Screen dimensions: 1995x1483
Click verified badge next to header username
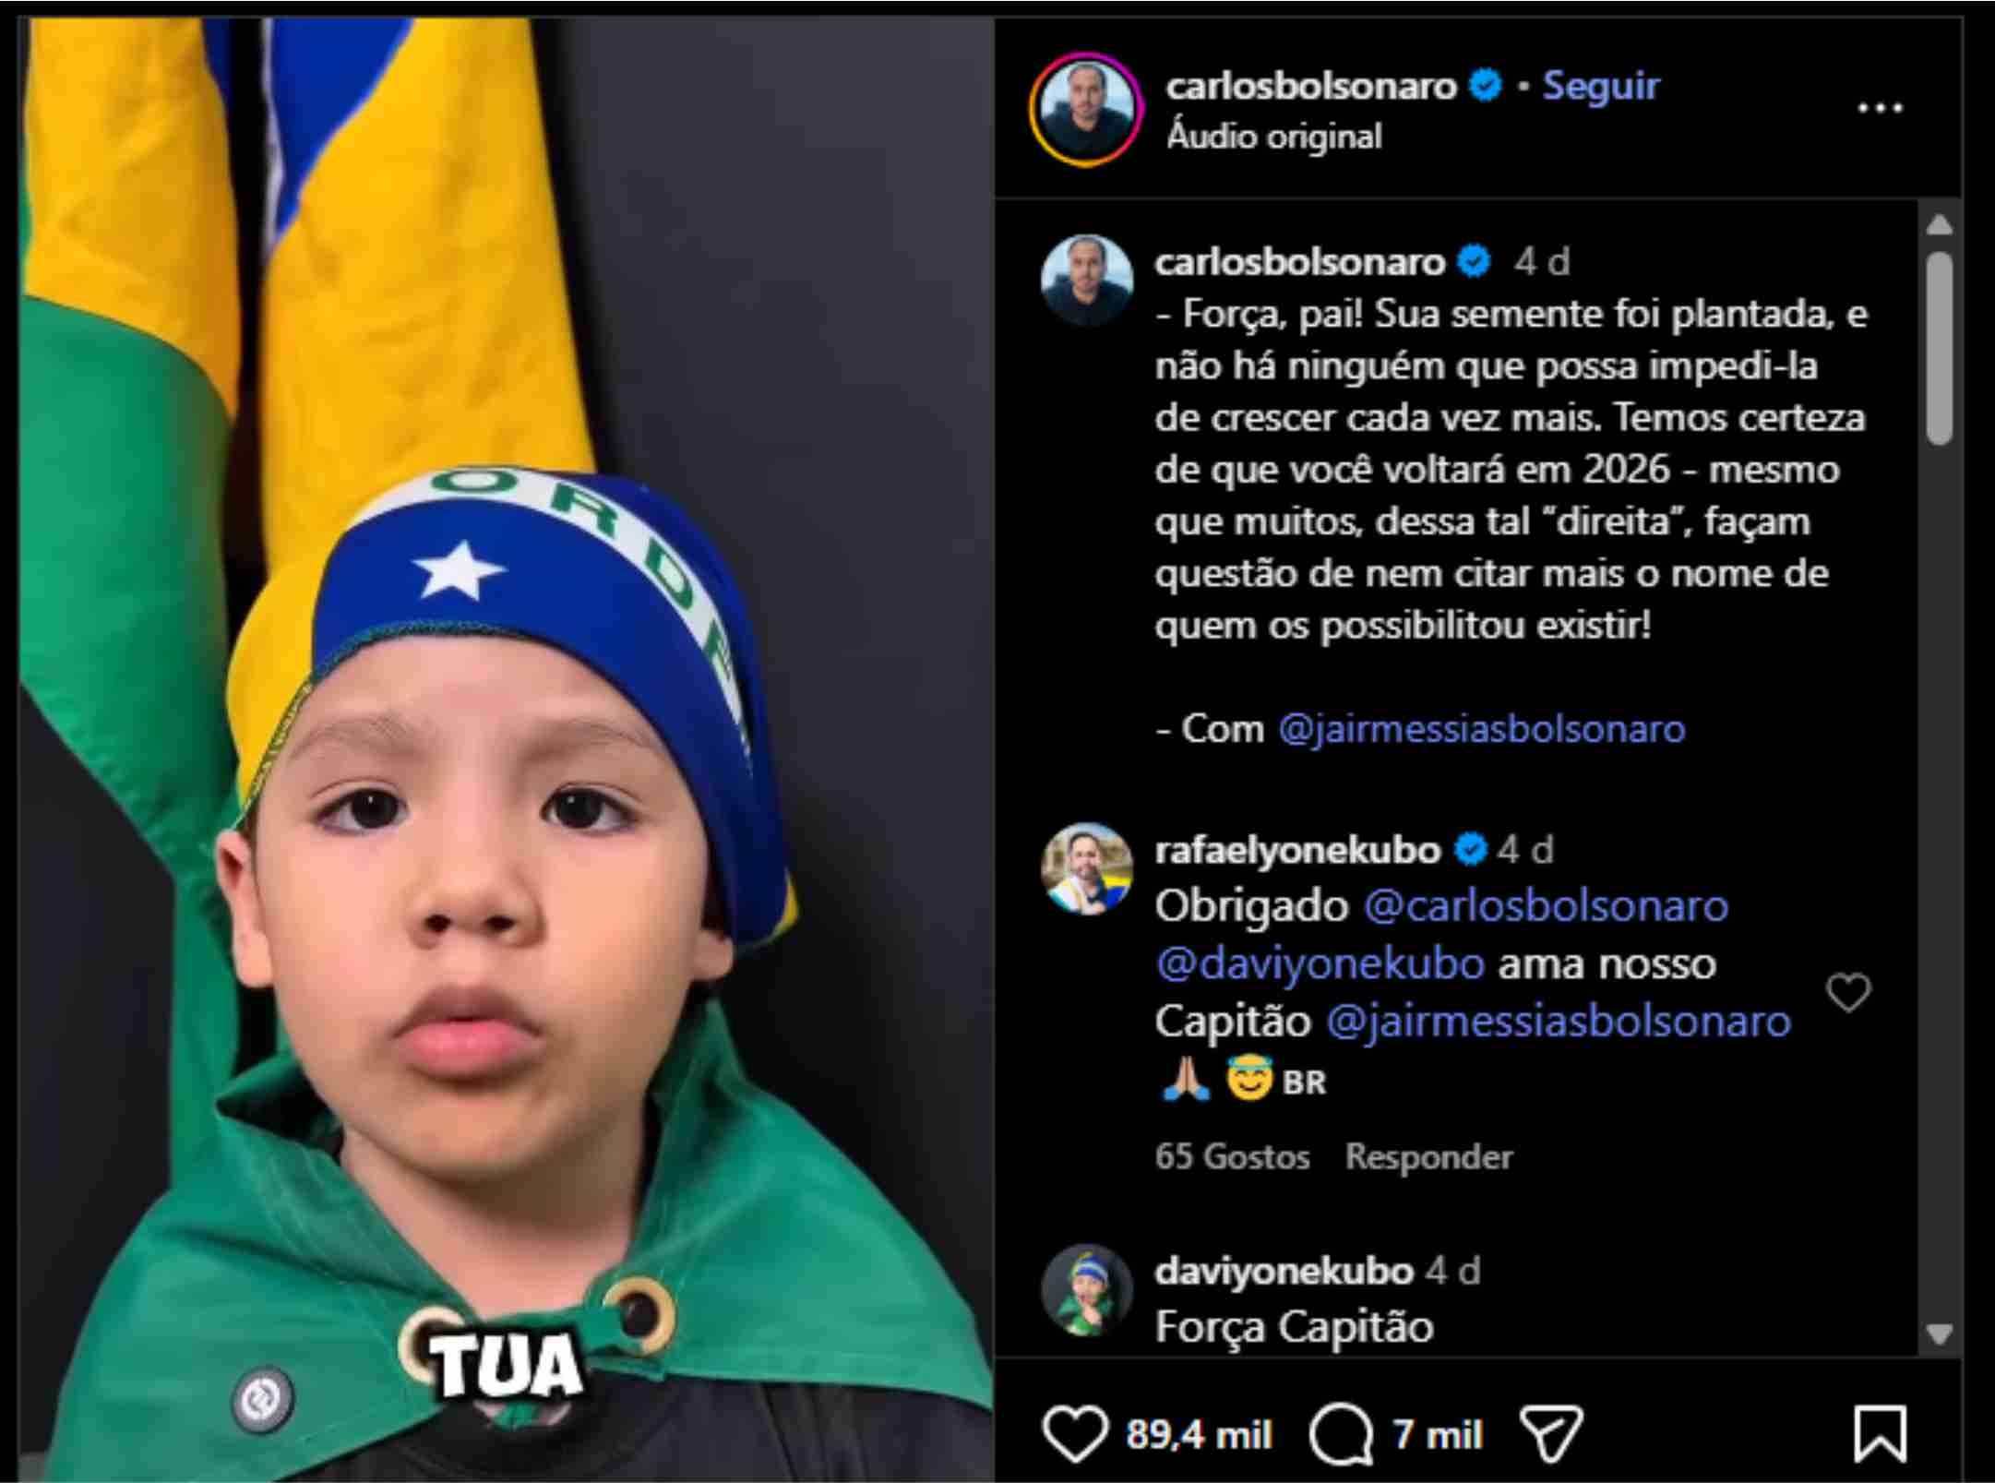(x=1486, y=86)
